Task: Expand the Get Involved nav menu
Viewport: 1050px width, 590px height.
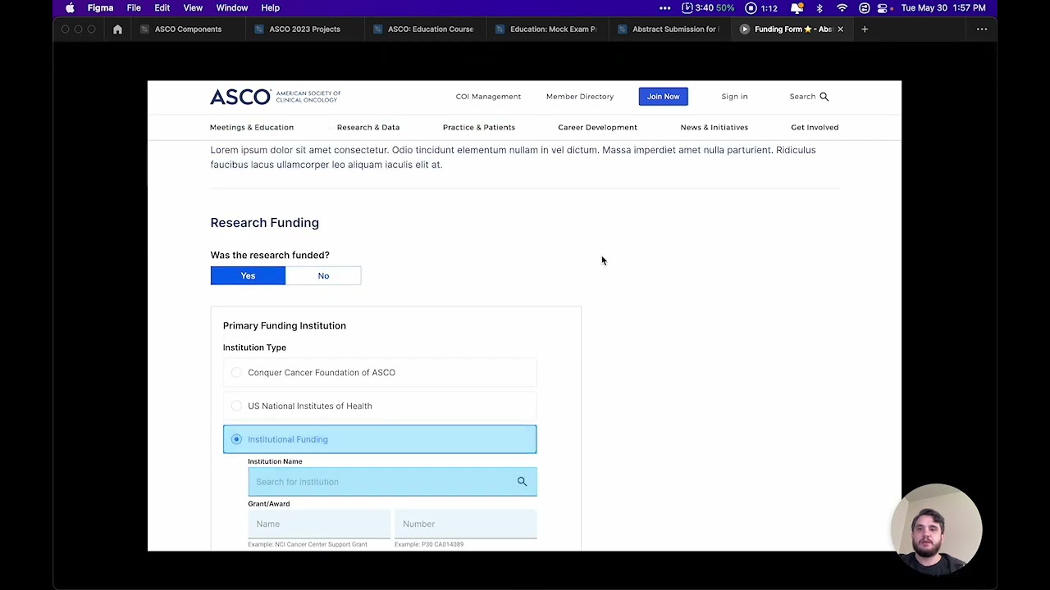Action: [x=815, y=128]
